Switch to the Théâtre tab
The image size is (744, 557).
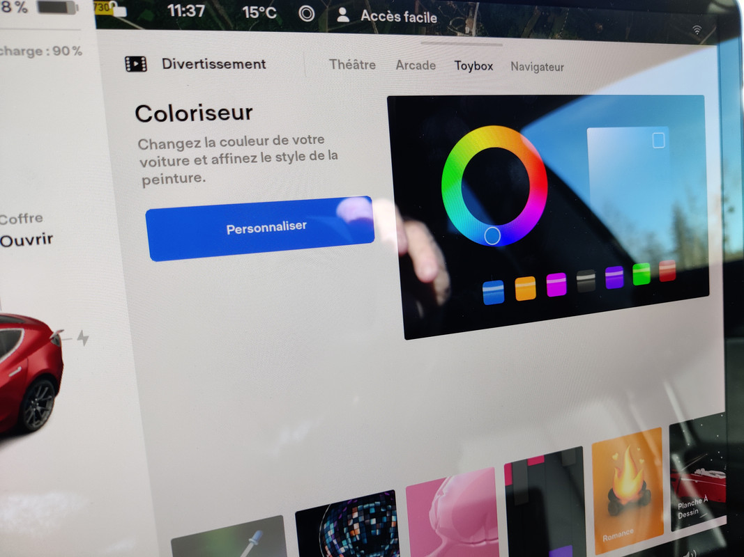tap(353, 65)
